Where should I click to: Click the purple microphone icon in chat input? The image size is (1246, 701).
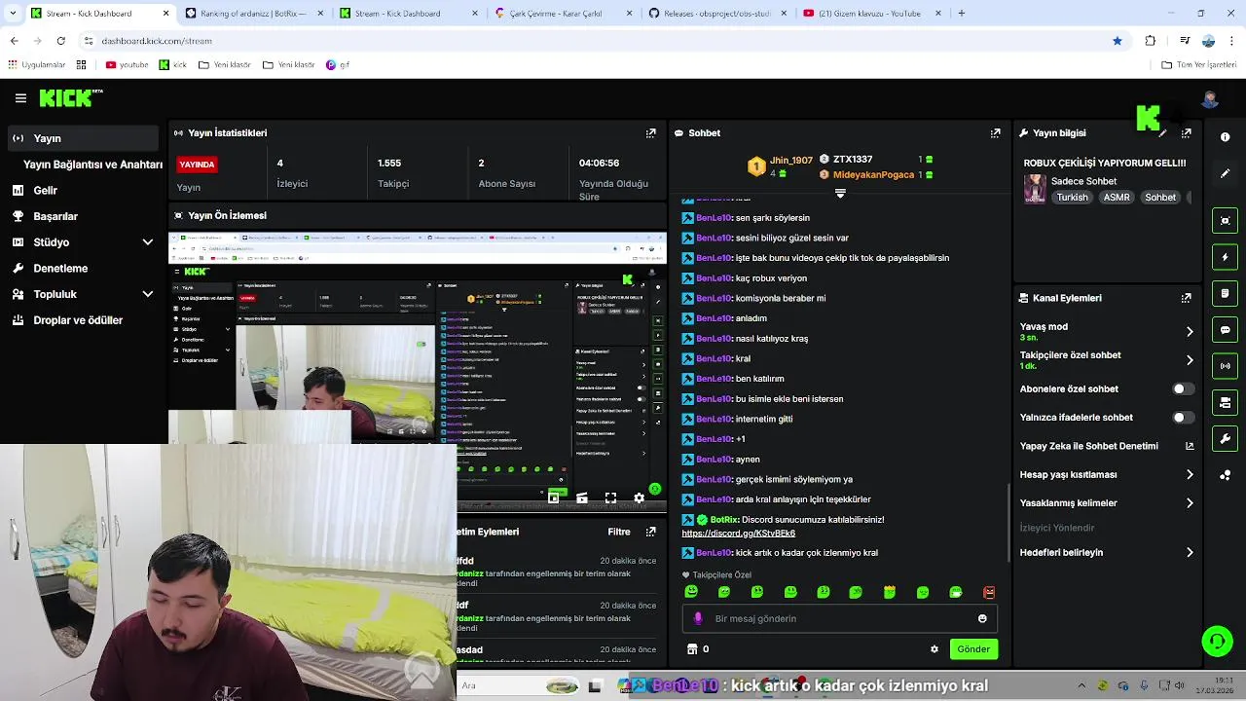pos(697,618)
